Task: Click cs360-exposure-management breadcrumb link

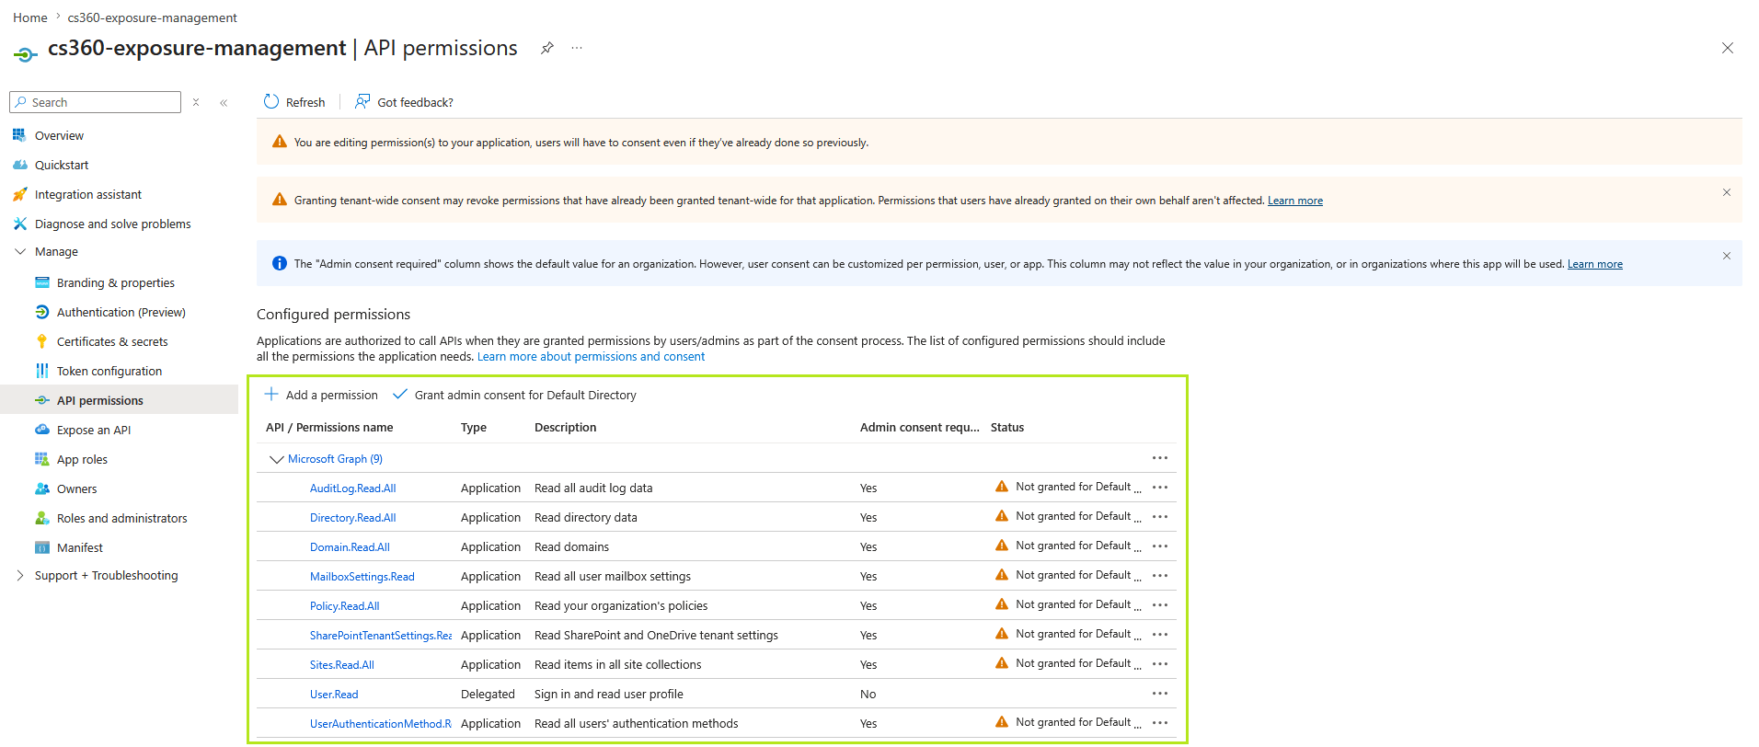Action: tap(152, 17)
